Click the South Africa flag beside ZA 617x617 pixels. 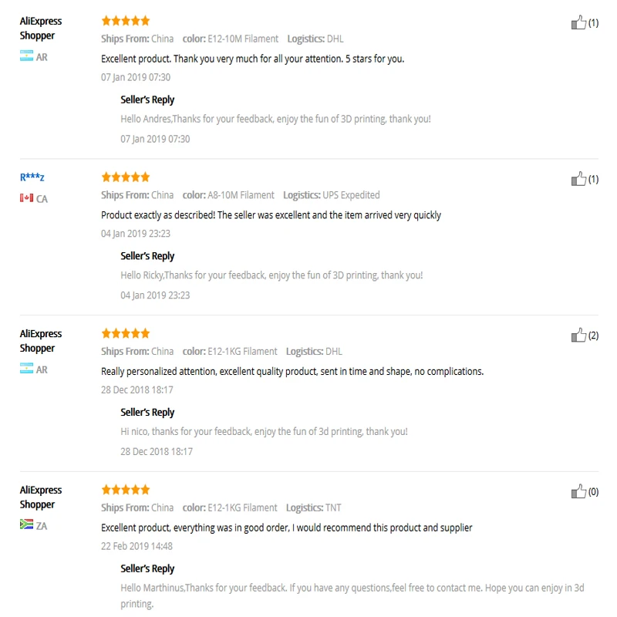click(x=26, y=524)
